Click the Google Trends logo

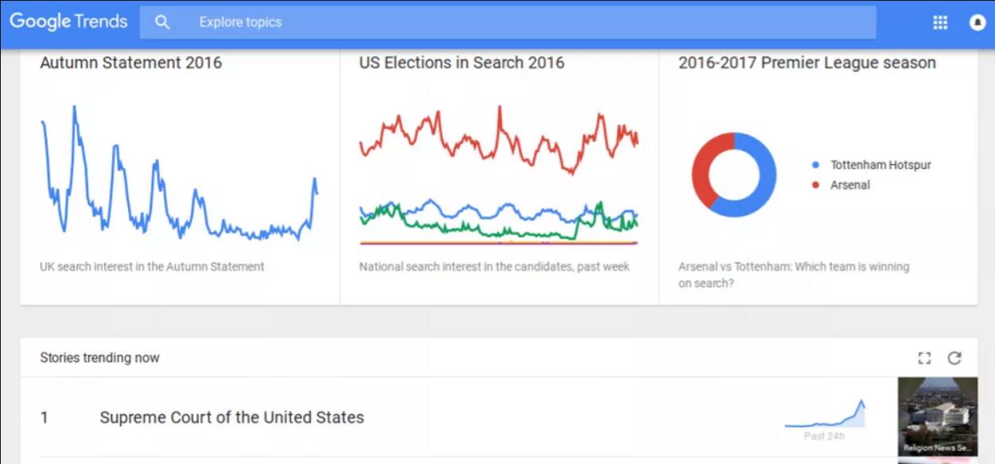tap(68, 21)
